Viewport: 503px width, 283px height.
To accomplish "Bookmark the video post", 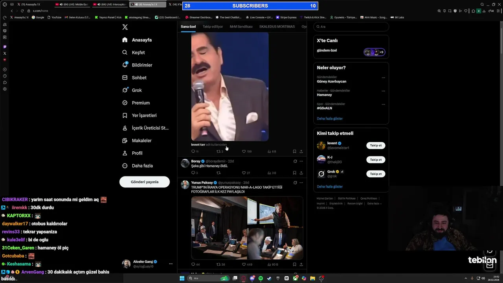I will 294,151.
